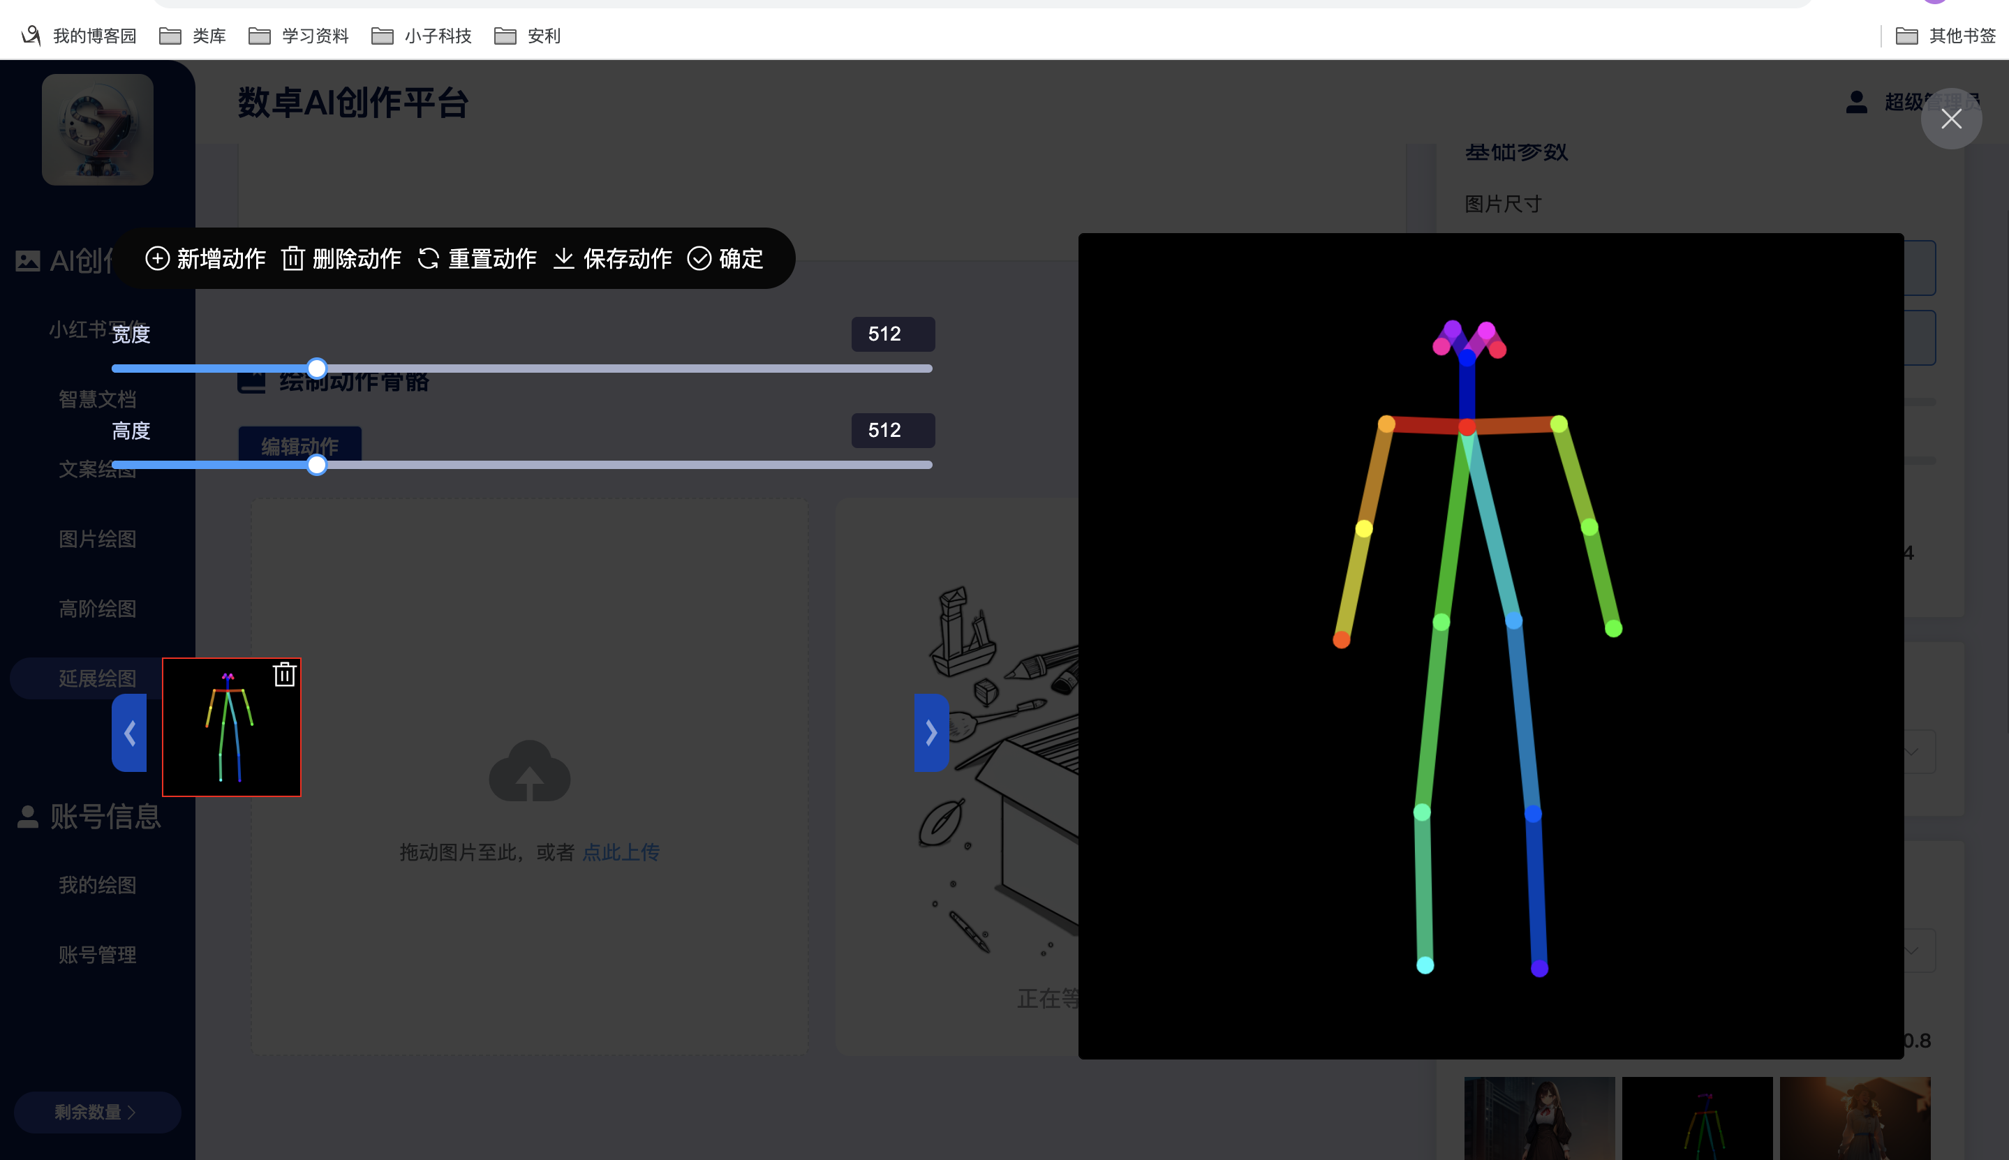This screenshot has width=2009, height=1160.
Task: Click the user avatar icon at top right
Action: 1856,102
